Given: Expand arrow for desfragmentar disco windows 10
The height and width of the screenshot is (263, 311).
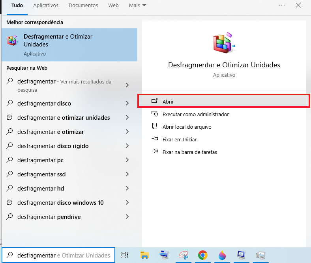Looking at the screenshot, I should 127,202.
